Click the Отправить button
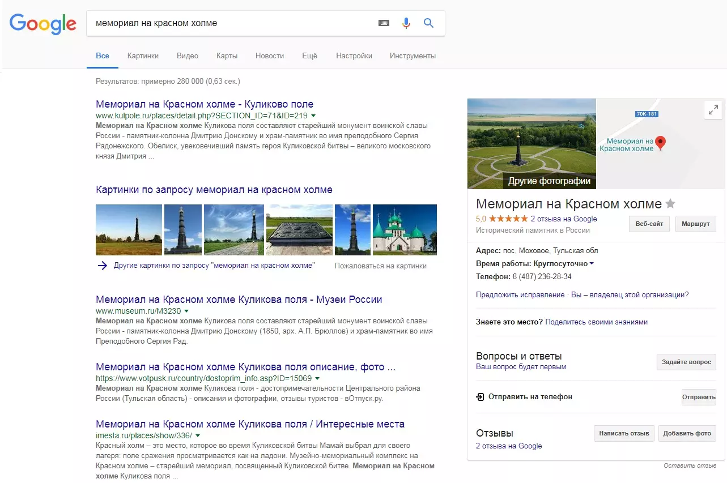Viewport: 727px width, 483px height. (x=699, y=397)
